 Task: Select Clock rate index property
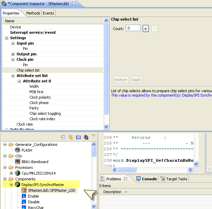53,119
